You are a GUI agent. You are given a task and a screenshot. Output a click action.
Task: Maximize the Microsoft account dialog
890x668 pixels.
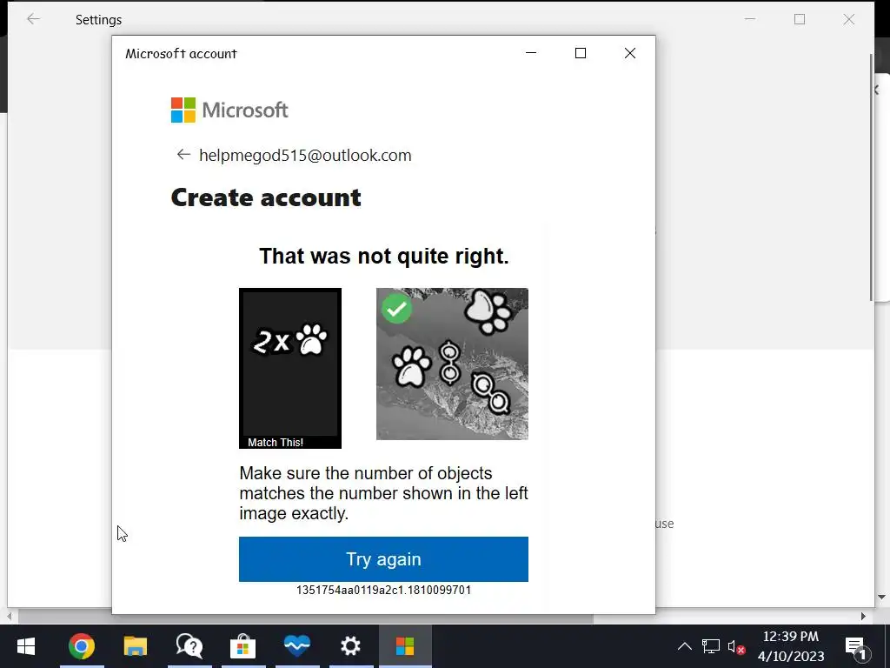tap(580, 53)
